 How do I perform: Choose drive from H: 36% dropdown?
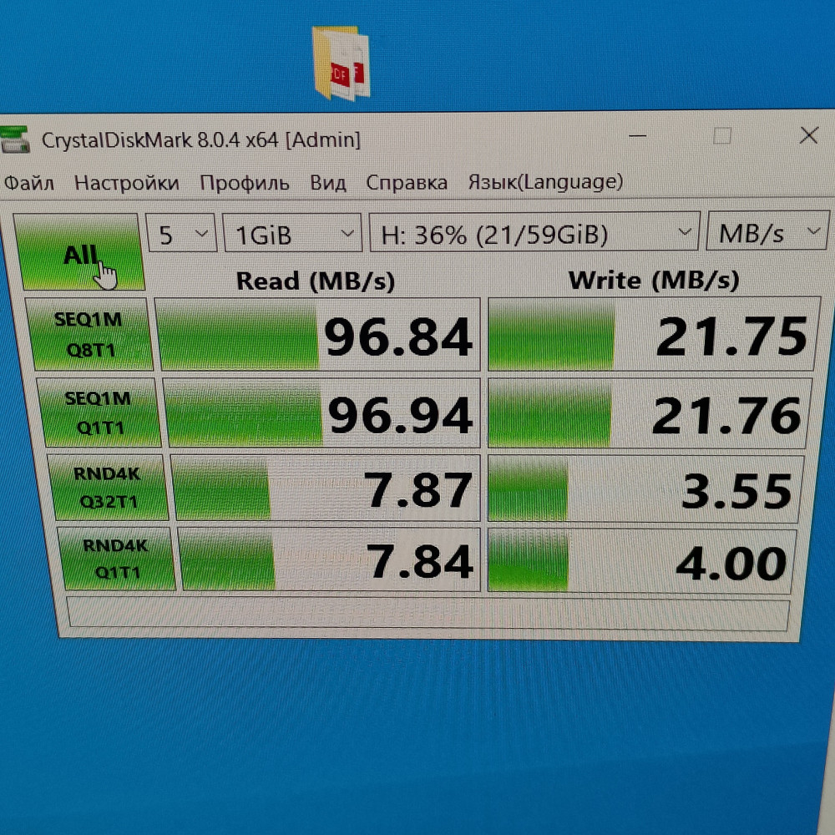(533, 233)
